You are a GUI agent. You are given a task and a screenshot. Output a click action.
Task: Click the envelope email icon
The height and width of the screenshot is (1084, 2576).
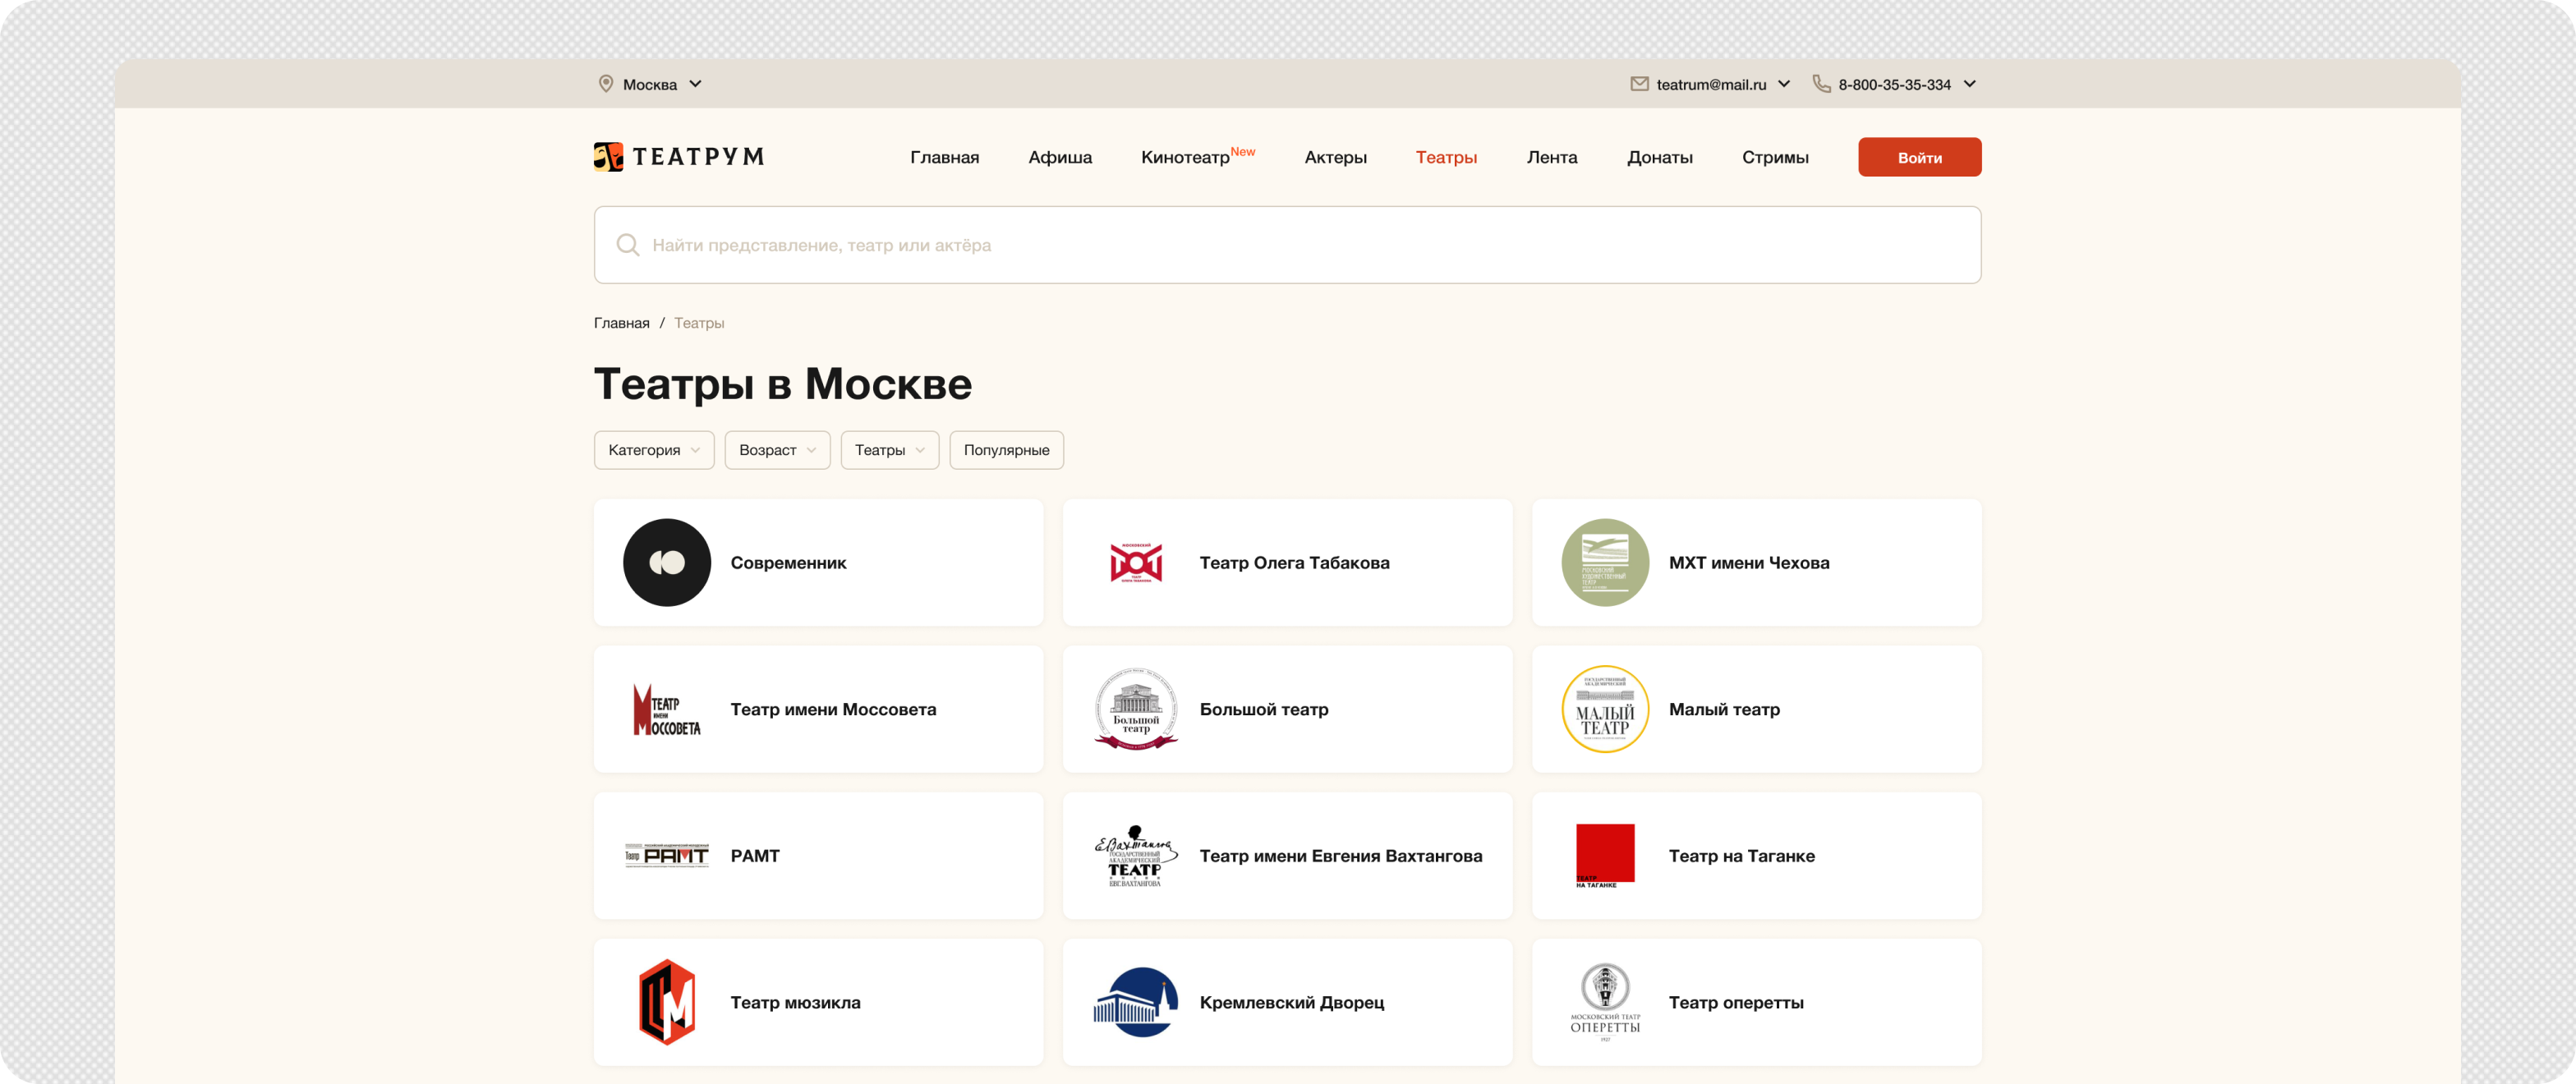click(x=1639, y=84)
